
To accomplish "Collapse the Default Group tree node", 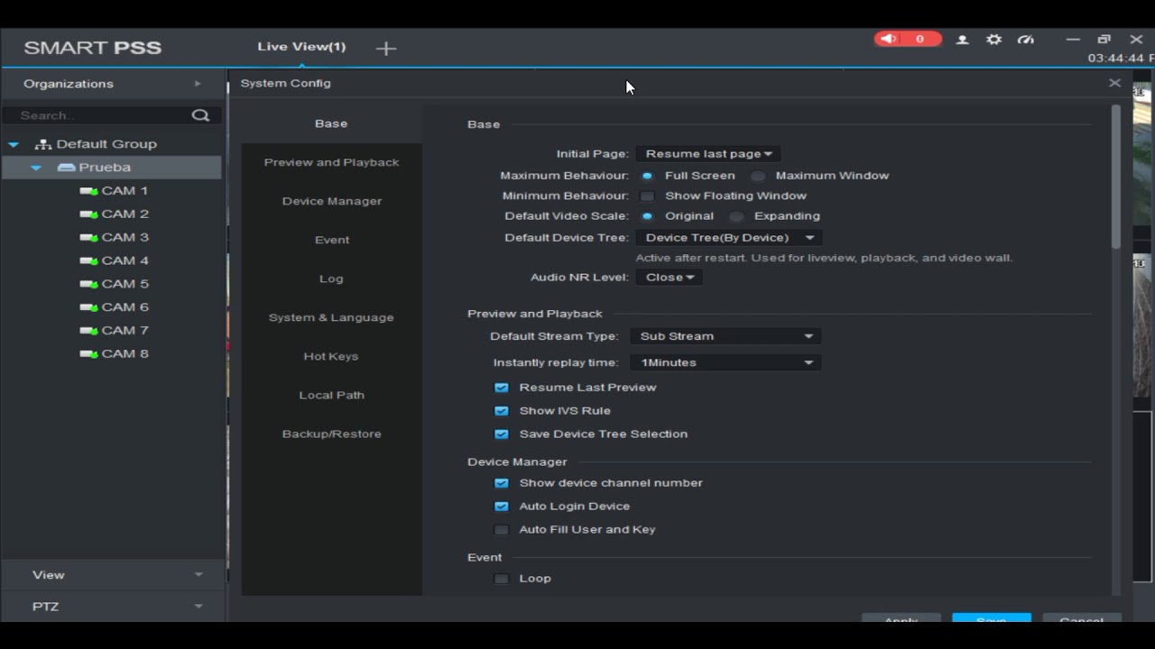I will pyautogui.click(x=14, y=144).
